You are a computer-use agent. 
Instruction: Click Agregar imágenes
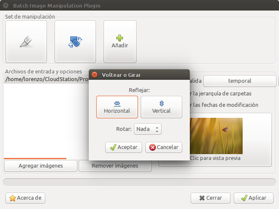click(41, 166)
